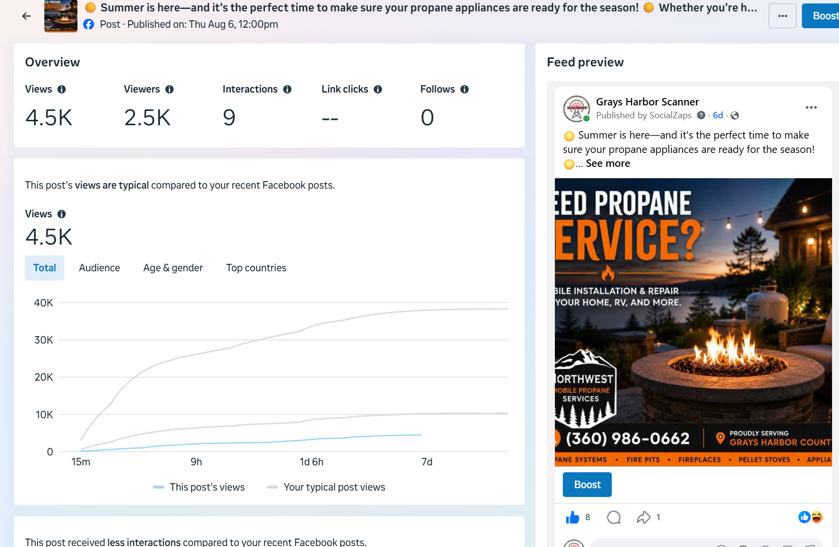Click the Facebook logo beside Post label

(89, 24)
